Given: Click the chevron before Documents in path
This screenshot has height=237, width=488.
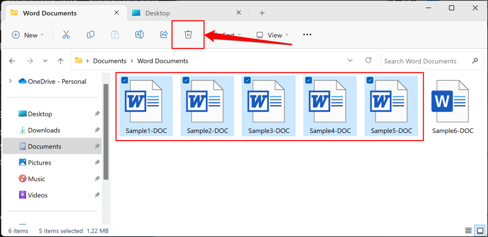Looking at the screenshot, I should (88, 61).
